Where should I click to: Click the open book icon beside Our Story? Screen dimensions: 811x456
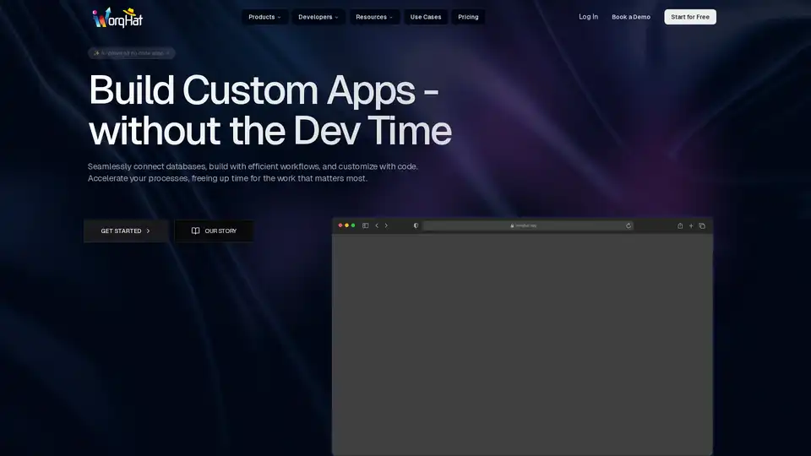pyautogui.click(x=195, y=231)
